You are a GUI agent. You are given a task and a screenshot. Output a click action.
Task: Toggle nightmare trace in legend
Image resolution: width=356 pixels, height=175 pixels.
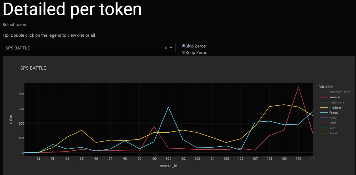click(332, 102)
